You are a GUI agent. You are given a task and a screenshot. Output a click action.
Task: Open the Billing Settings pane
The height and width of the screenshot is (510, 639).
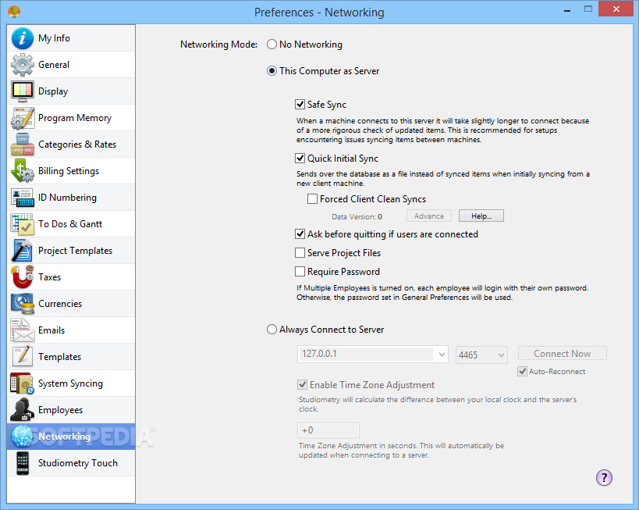tap(71, 171)
